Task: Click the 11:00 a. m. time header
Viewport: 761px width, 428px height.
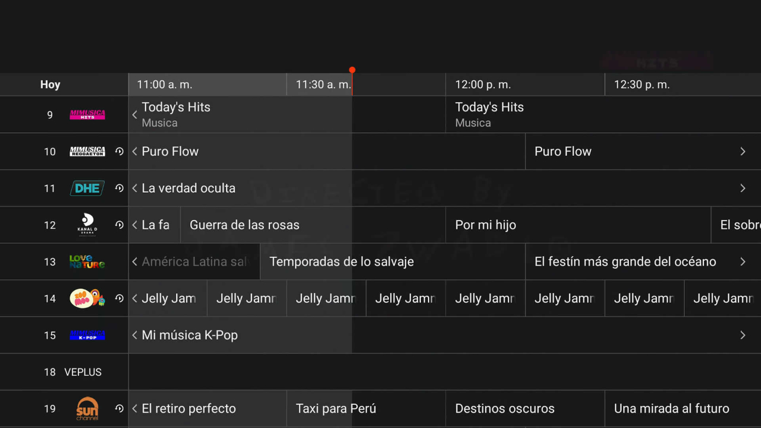Action: (x=164, y=84)
